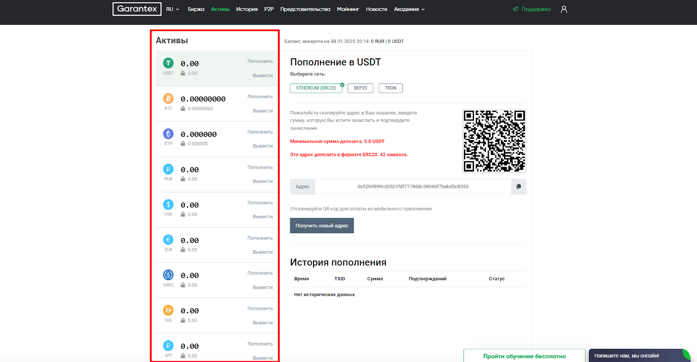This screenshot has height=362, width=697.
Task: Open the Майнинг menu item
Action: (x=348, y=9)
